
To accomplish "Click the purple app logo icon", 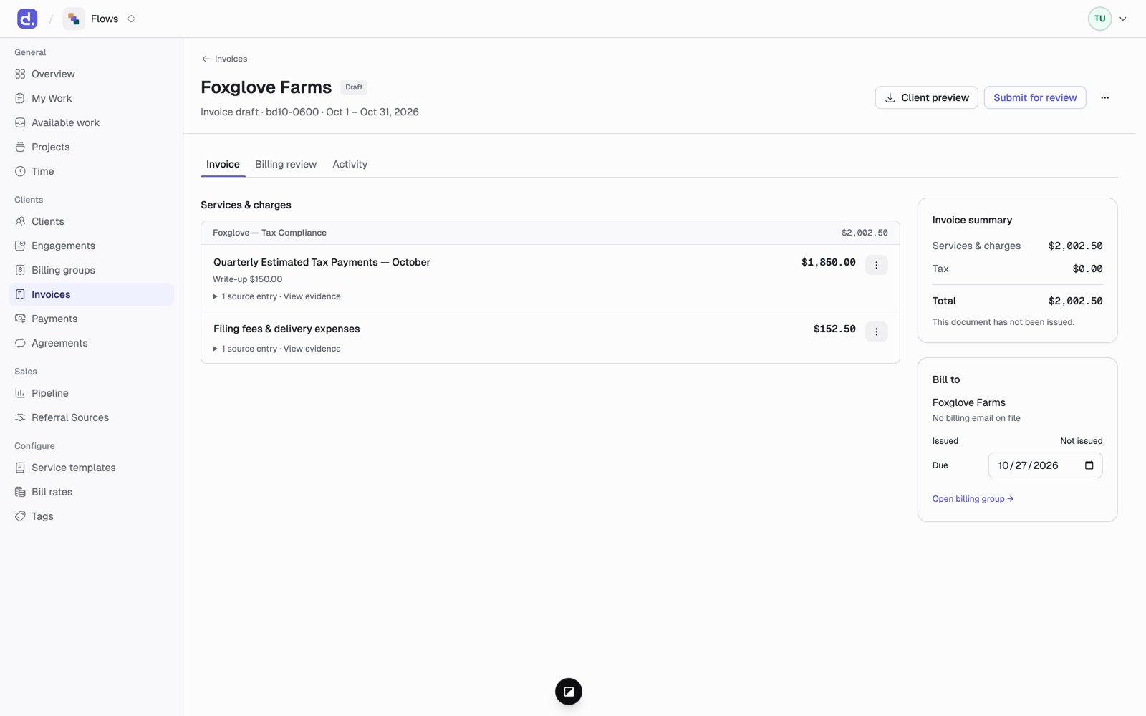I will (27, 19).
